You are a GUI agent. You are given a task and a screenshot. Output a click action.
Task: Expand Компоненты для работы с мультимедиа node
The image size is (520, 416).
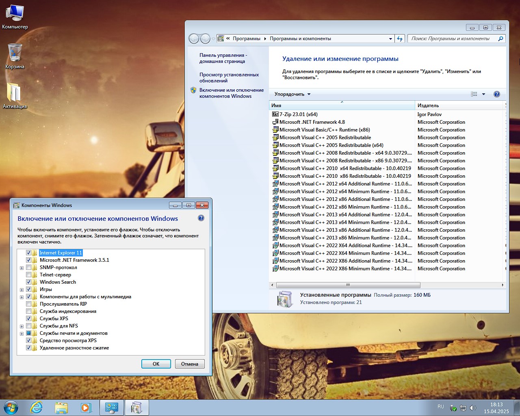point(22,297)
